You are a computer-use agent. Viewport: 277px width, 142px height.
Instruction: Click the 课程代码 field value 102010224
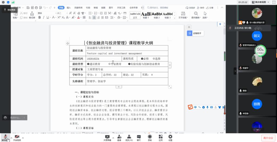tap(93, 59)
